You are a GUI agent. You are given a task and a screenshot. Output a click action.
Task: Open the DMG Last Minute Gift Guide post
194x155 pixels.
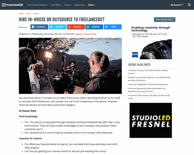(149, 97)
